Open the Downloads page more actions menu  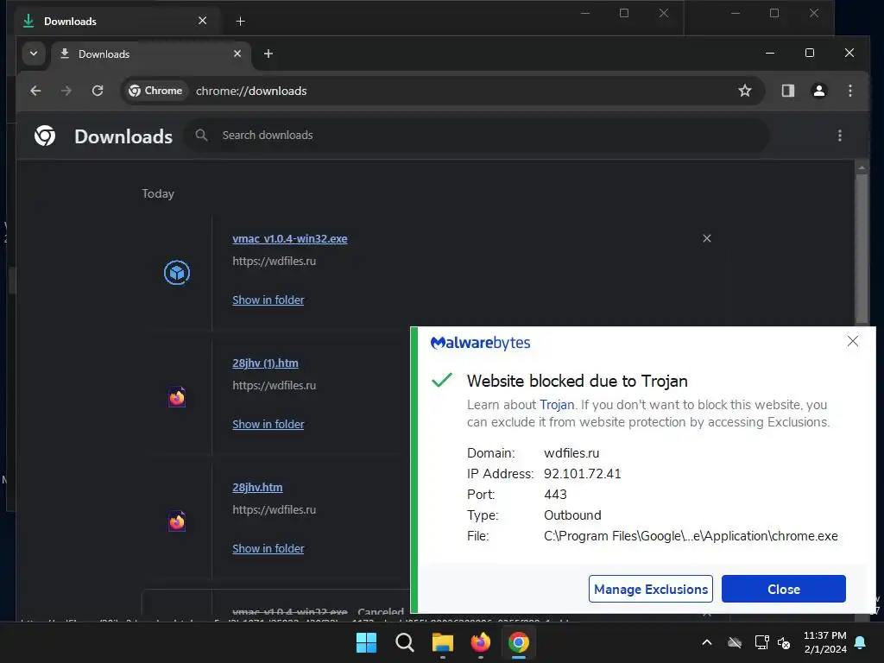(839, 136)
